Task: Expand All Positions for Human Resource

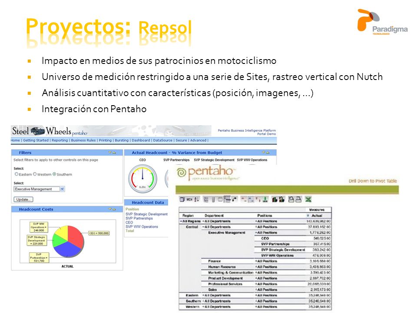Action: tap(256, 266)
